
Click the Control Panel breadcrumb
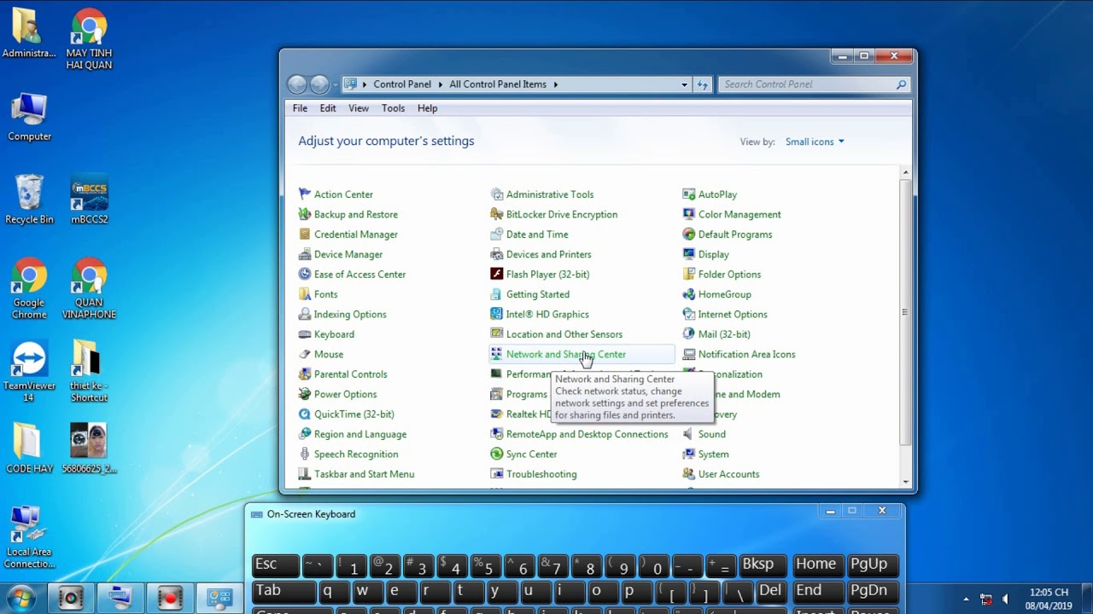coord(402,84)
